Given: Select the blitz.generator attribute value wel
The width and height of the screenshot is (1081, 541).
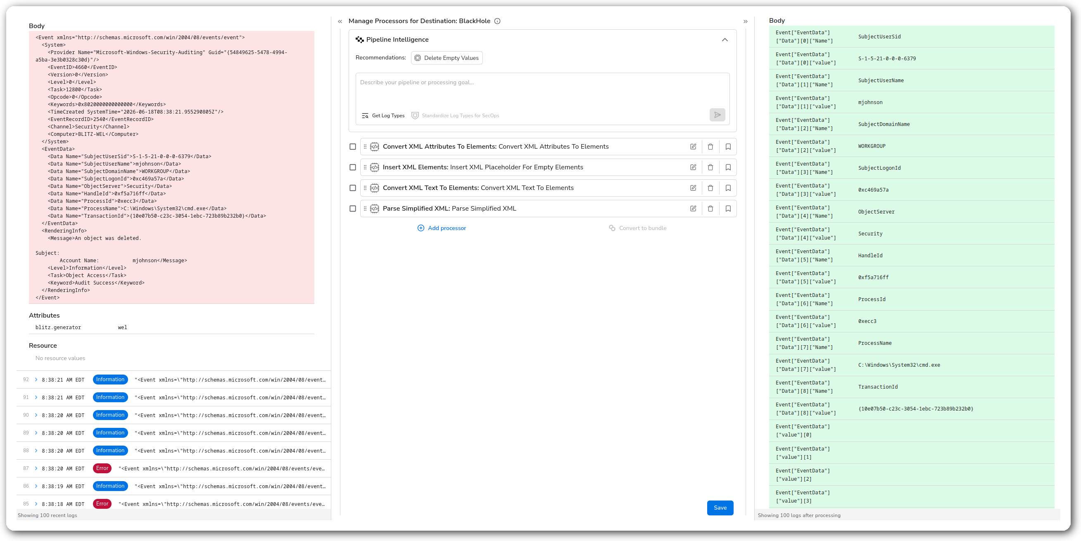Looking at the screenshot, I should [122, 327].
